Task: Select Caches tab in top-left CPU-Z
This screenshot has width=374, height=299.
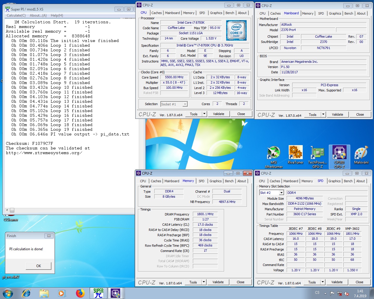Action: 156,13
